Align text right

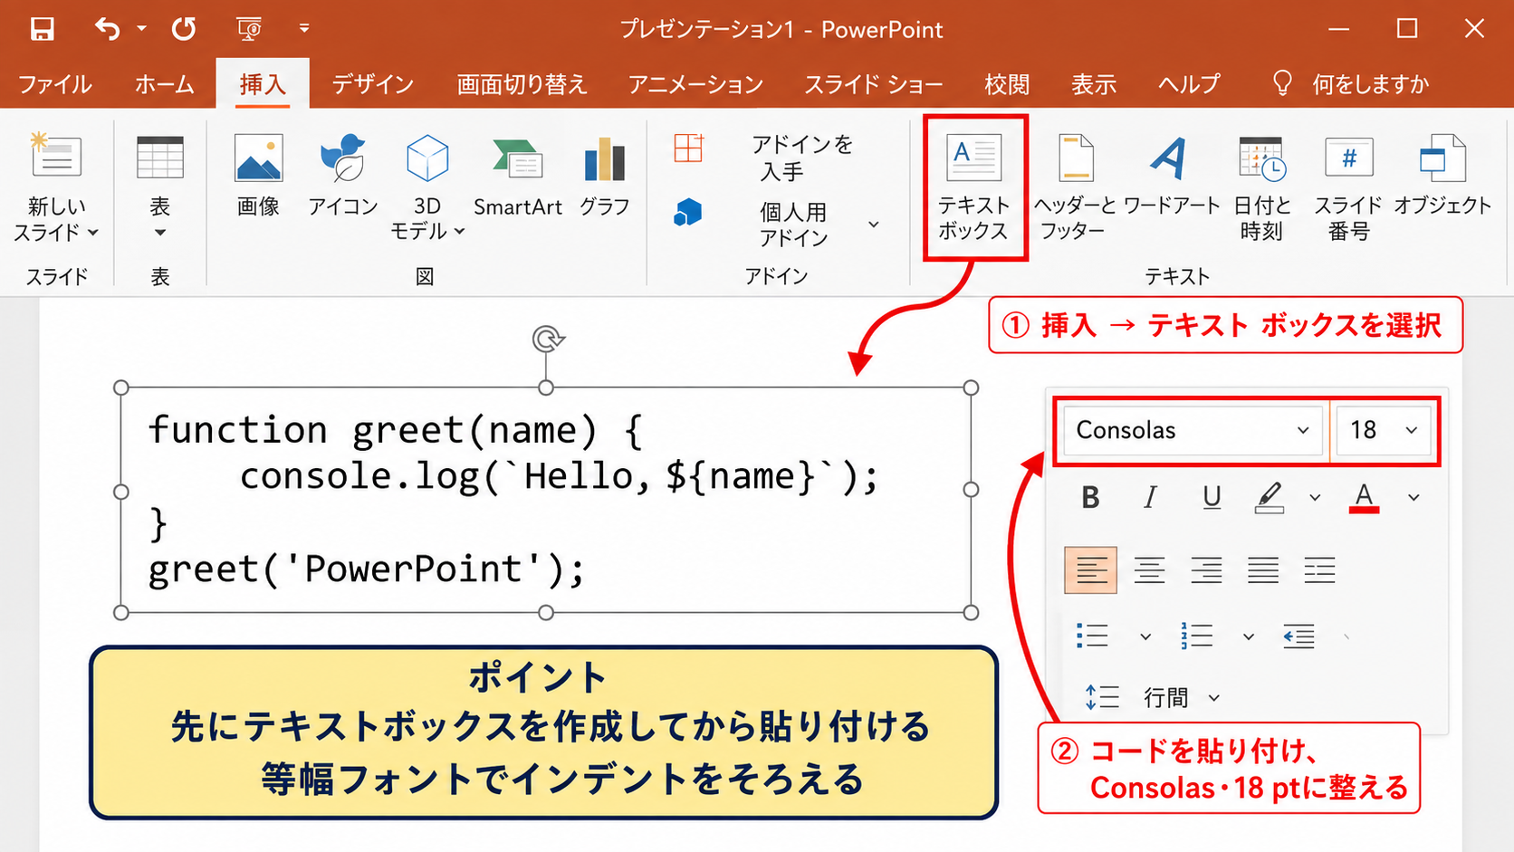1206,570
